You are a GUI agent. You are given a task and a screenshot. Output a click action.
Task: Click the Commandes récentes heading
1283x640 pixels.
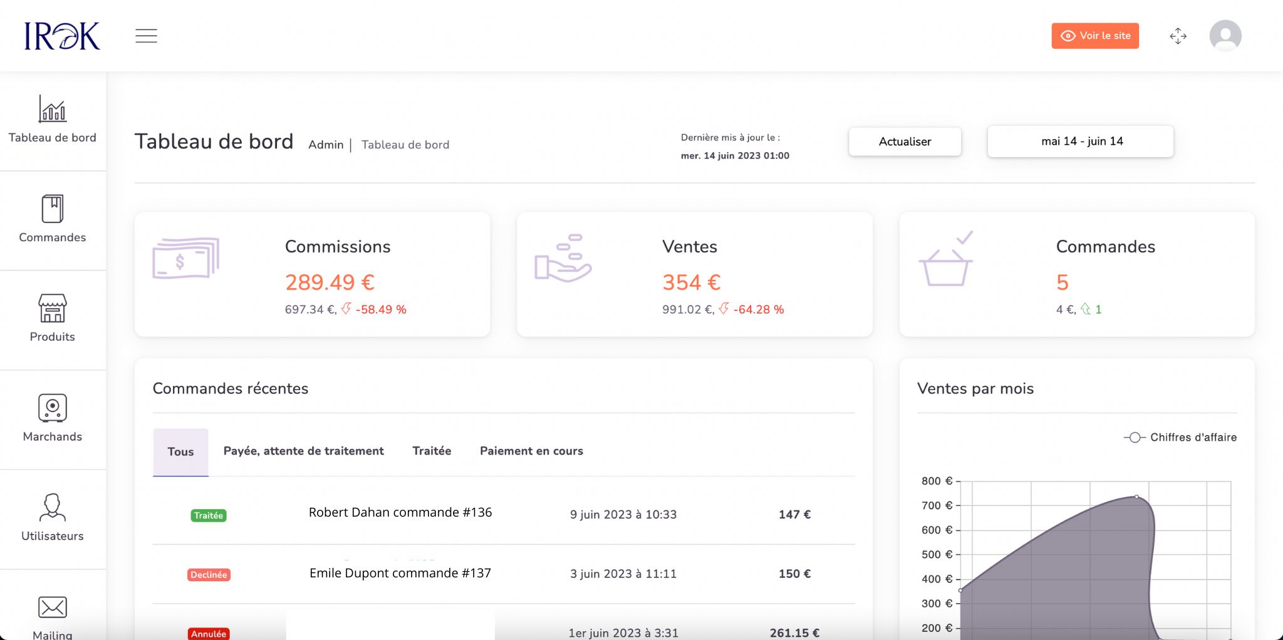[x=231, y=389]
